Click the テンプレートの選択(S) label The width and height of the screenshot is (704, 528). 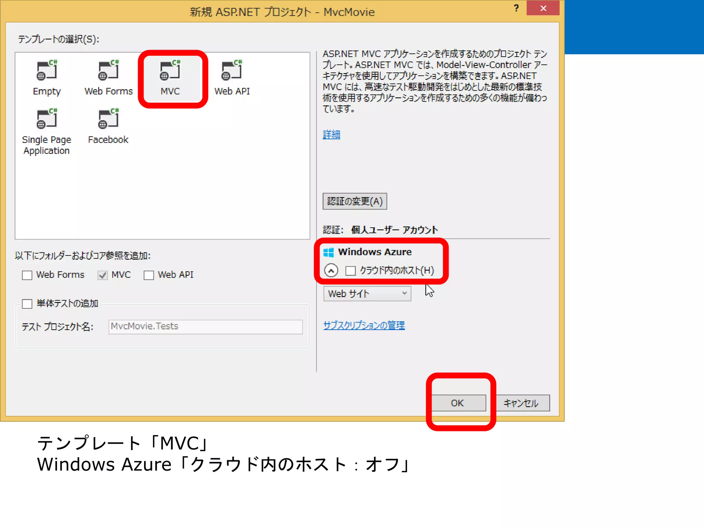pos(58,39)
